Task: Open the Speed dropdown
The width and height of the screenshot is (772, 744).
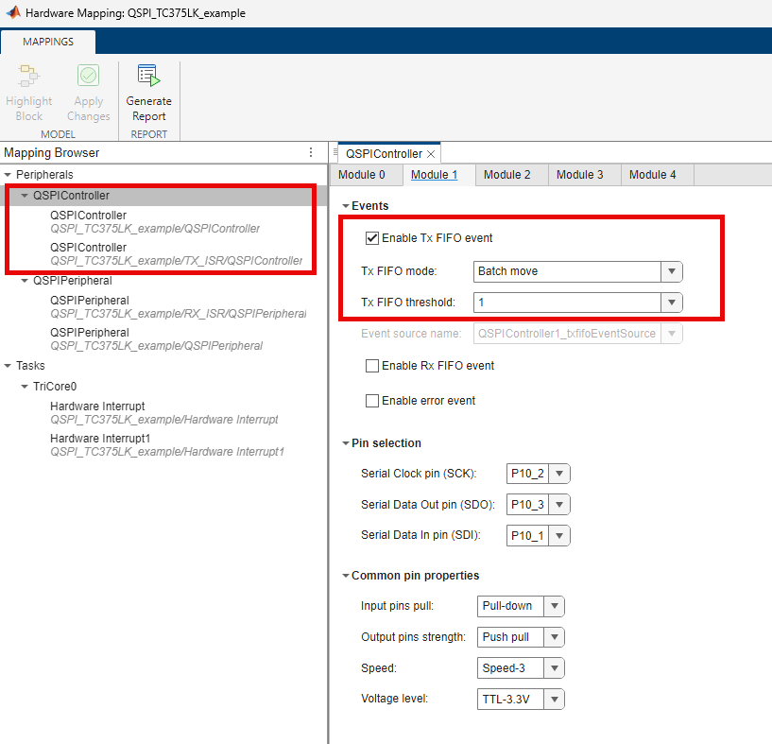Action: [x=555, y=668]
